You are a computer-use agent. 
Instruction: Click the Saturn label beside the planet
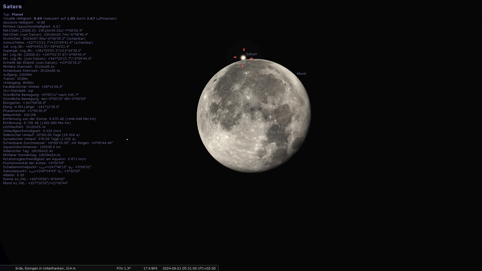click(x=251, y=54)
